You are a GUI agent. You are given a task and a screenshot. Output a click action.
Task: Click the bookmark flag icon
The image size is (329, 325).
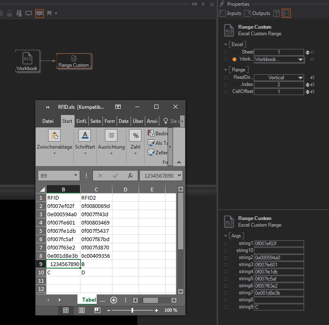(x=49, y=13)
